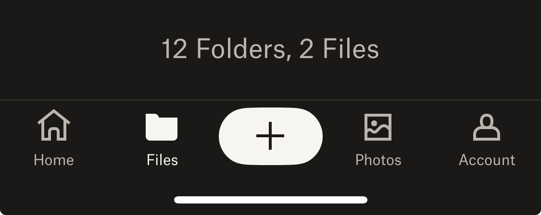Click the divider line above tab bar
The image size is (541, 215).
[270, 100]
